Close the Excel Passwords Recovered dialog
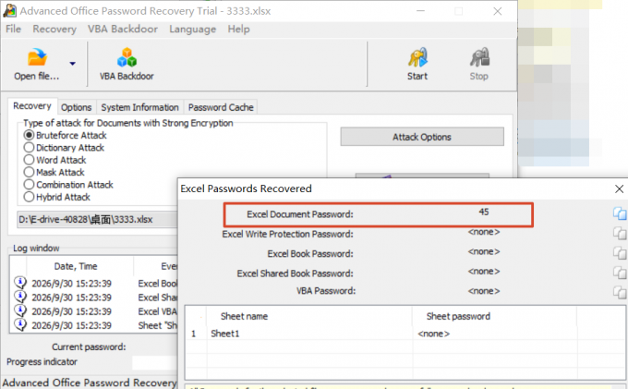The image size is (628, 389). [619, 188]
